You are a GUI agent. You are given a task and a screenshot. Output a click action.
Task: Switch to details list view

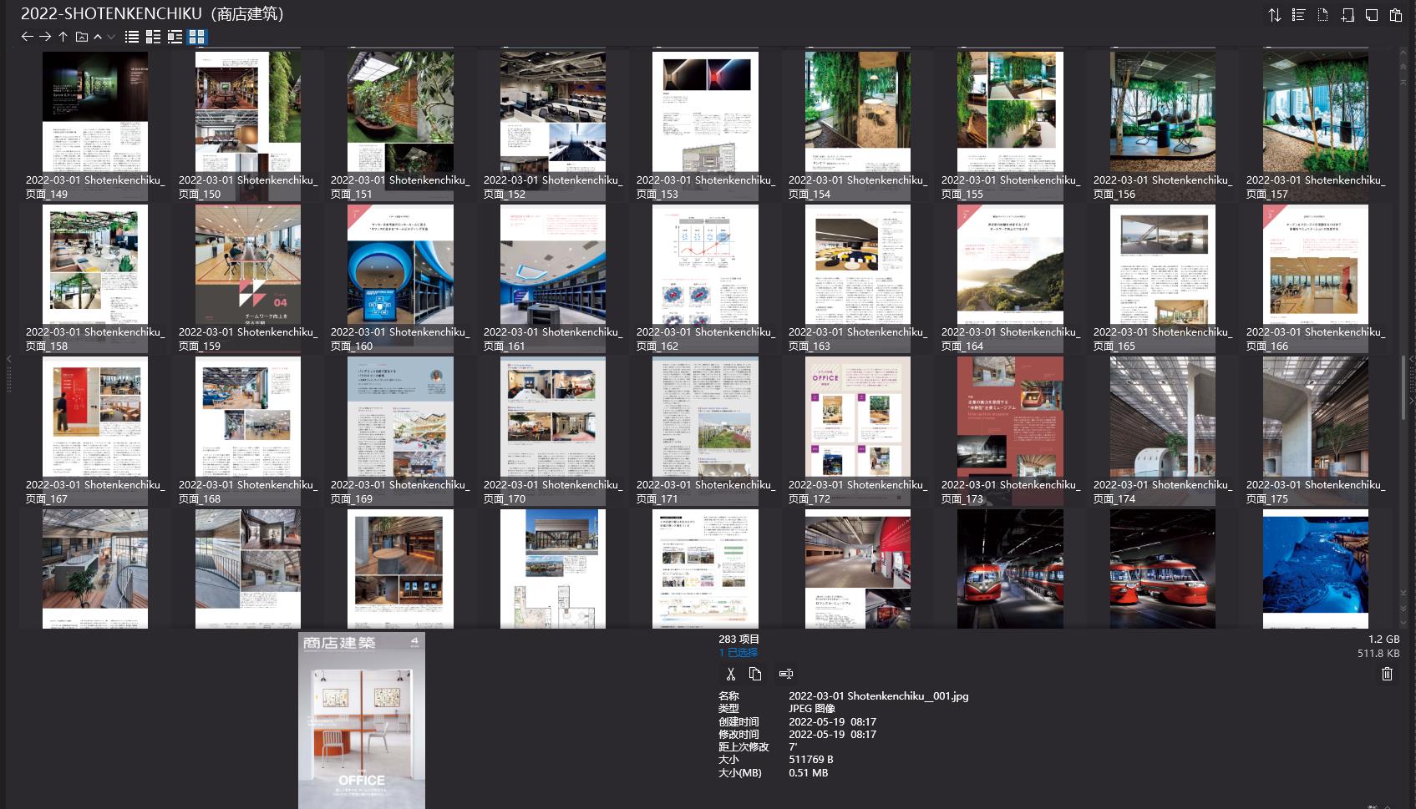click(x=153, y=37)
